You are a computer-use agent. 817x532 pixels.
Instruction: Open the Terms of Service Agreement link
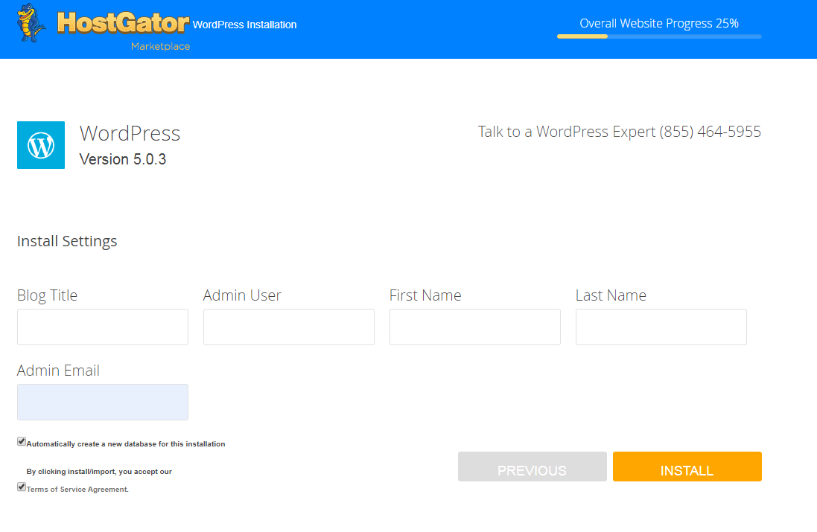[77, 490]
